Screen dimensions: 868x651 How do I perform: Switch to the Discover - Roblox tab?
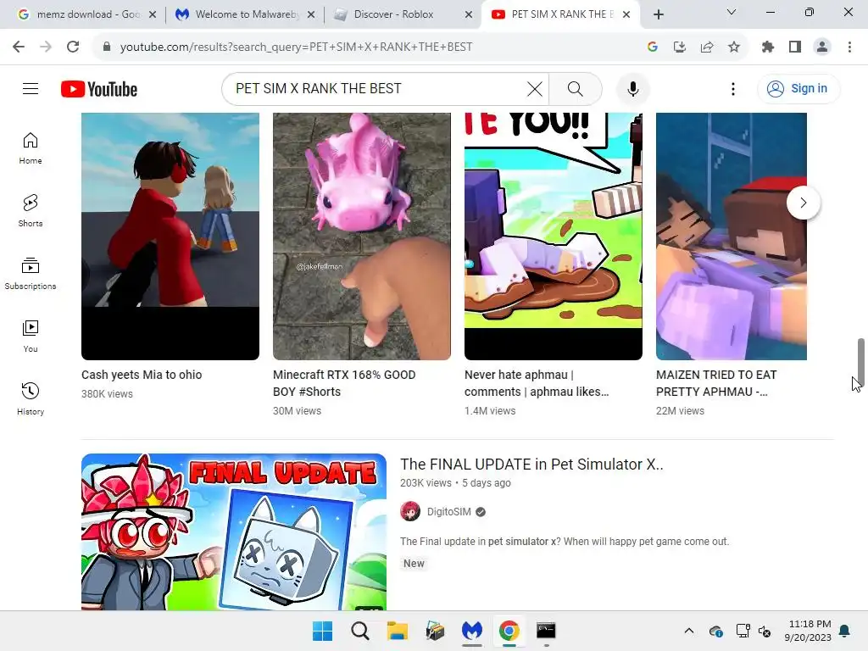401,14
